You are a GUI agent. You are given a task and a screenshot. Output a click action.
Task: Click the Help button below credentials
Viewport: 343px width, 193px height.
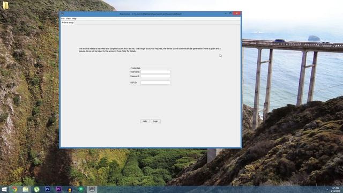145,121
